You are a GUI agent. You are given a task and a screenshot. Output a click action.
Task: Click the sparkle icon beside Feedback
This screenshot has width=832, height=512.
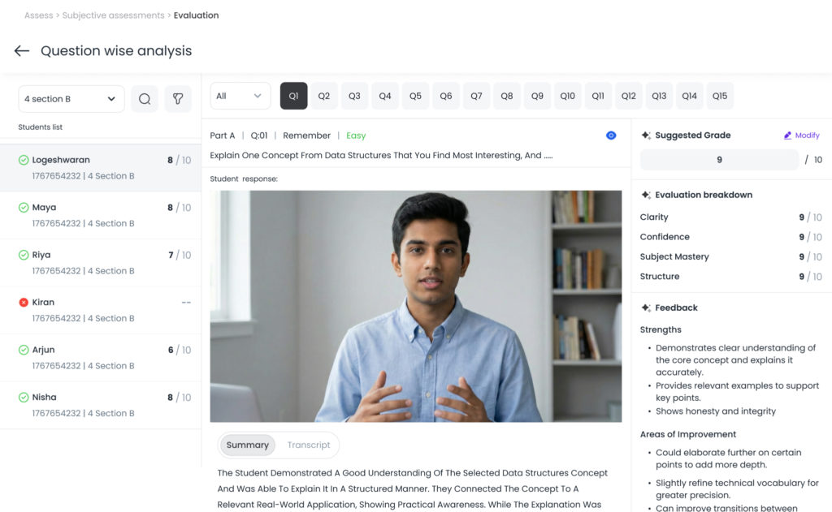646,308
